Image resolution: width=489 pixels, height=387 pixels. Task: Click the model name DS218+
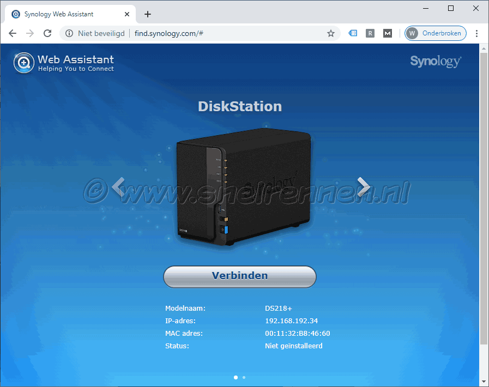click(279, 309)
